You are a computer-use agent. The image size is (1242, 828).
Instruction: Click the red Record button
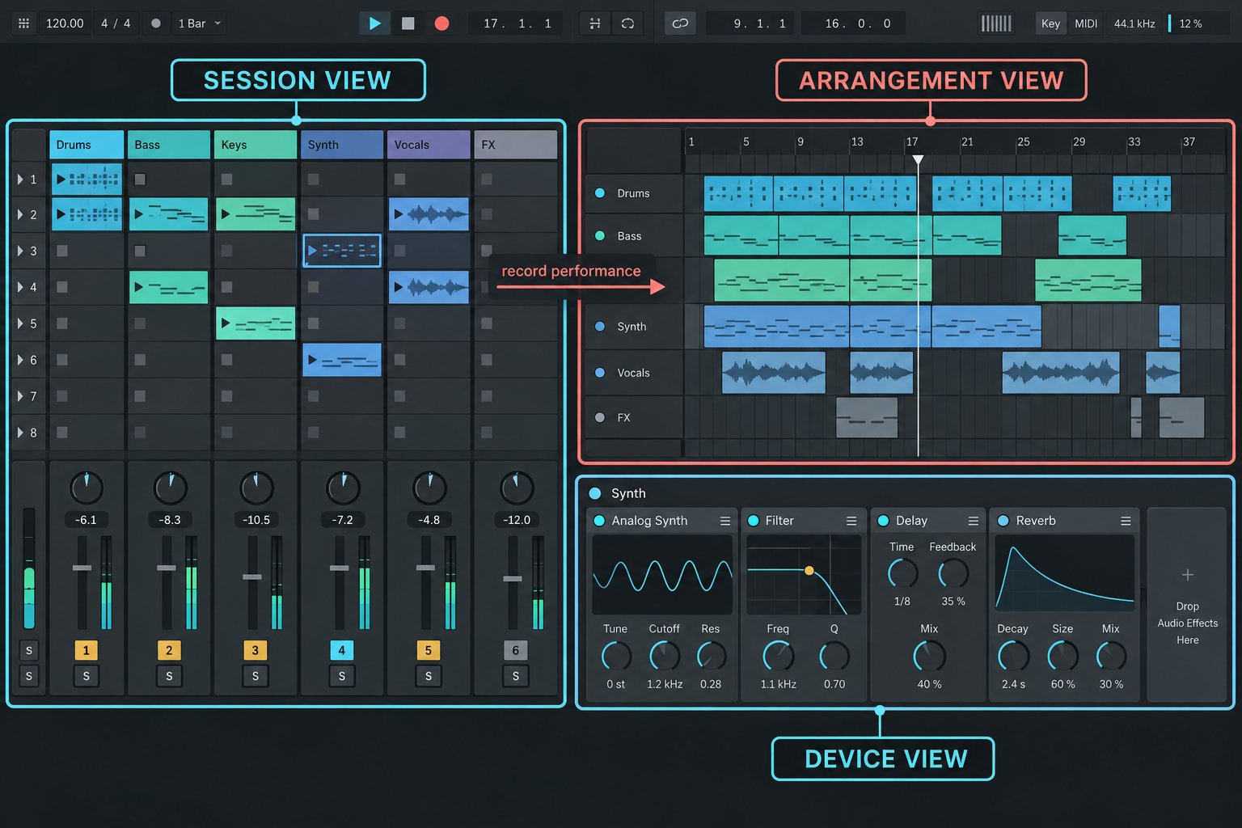(x=441, y=23)
